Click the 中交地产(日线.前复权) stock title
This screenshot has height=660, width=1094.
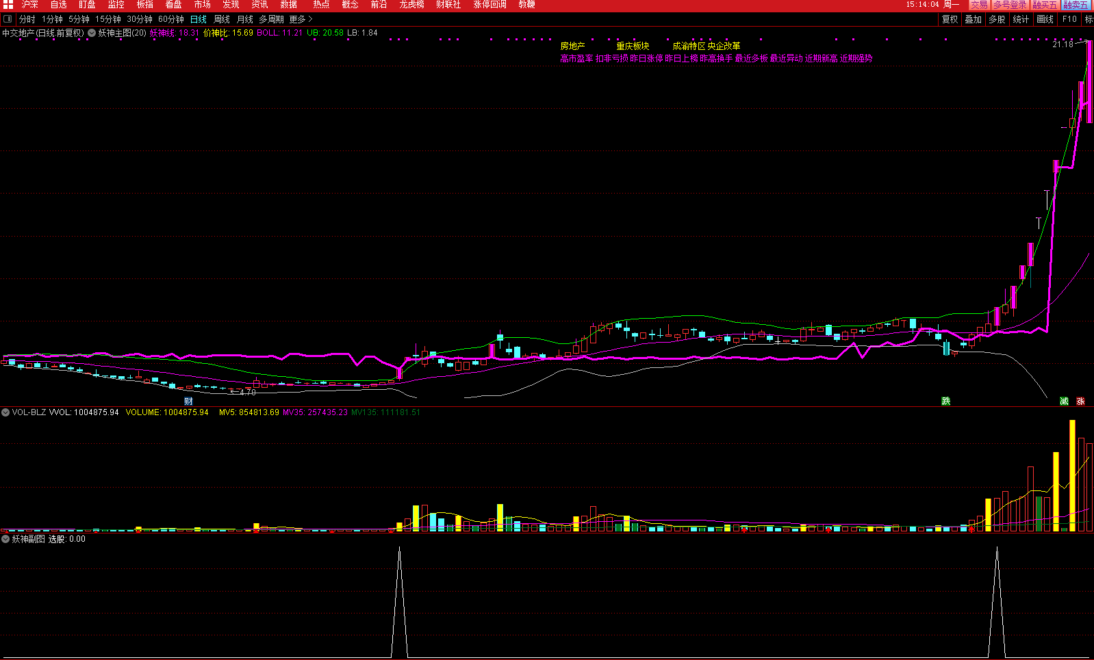tap(43, 33)
